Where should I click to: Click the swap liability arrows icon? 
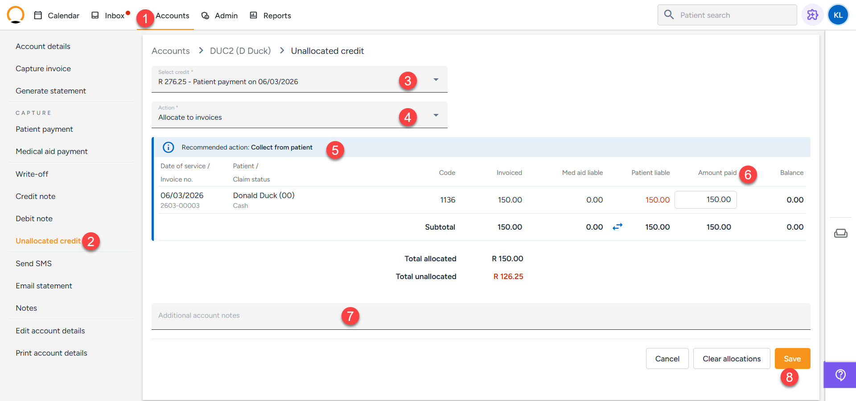[x=617, y=227]
